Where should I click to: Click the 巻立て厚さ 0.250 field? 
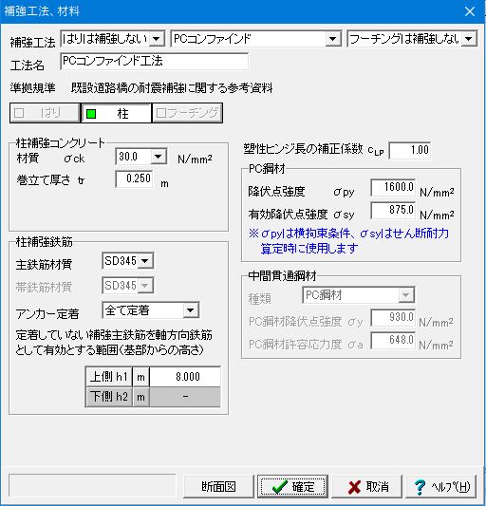(x=134, y=178)
